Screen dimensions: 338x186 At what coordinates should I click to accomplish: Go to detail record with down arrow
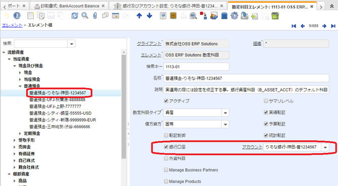149,16
